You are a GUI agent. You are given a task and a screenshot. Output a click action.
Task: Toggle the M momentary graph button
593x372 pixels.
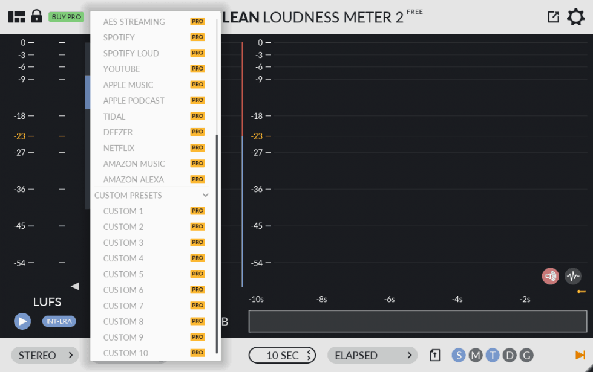(x=476, y=356)
